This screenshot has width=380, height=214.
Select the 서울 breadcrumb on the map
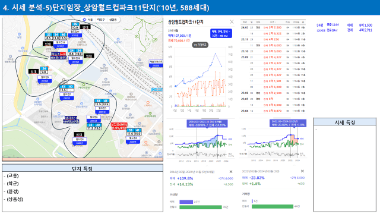pyautogui.click(x=90, y=20)
